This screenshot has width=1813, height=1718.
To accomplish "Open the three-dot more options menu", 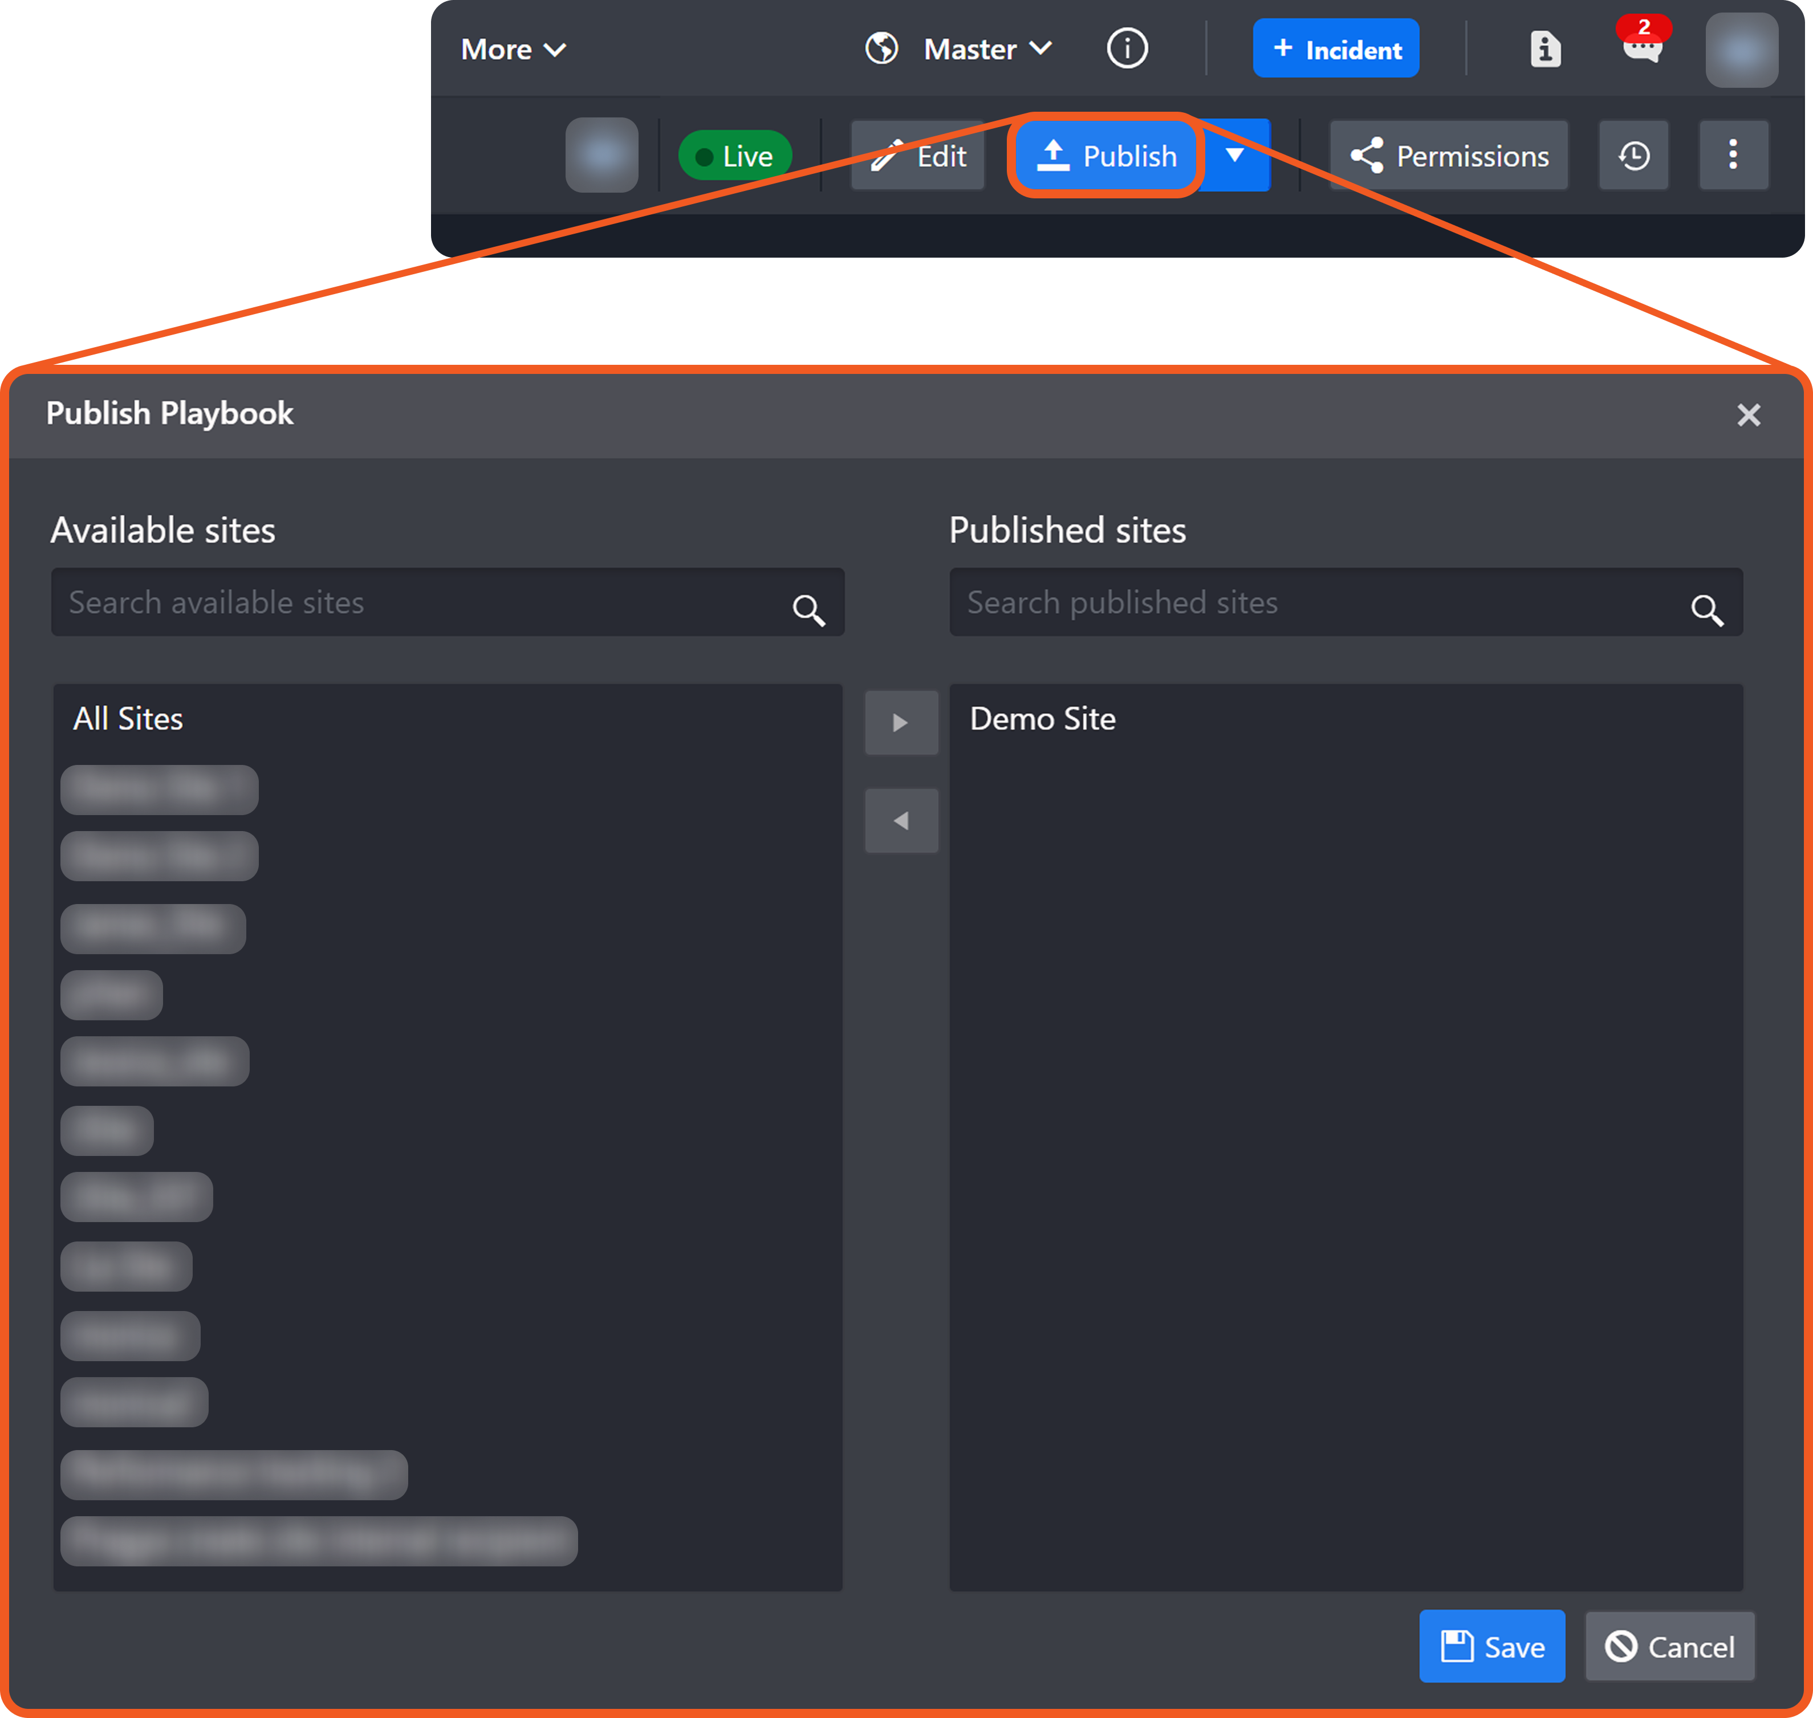I will (1733, 156).
